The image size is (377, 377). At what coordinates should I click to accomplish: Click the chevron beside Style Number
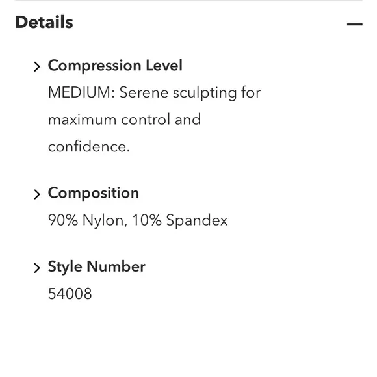click(37, 268)
